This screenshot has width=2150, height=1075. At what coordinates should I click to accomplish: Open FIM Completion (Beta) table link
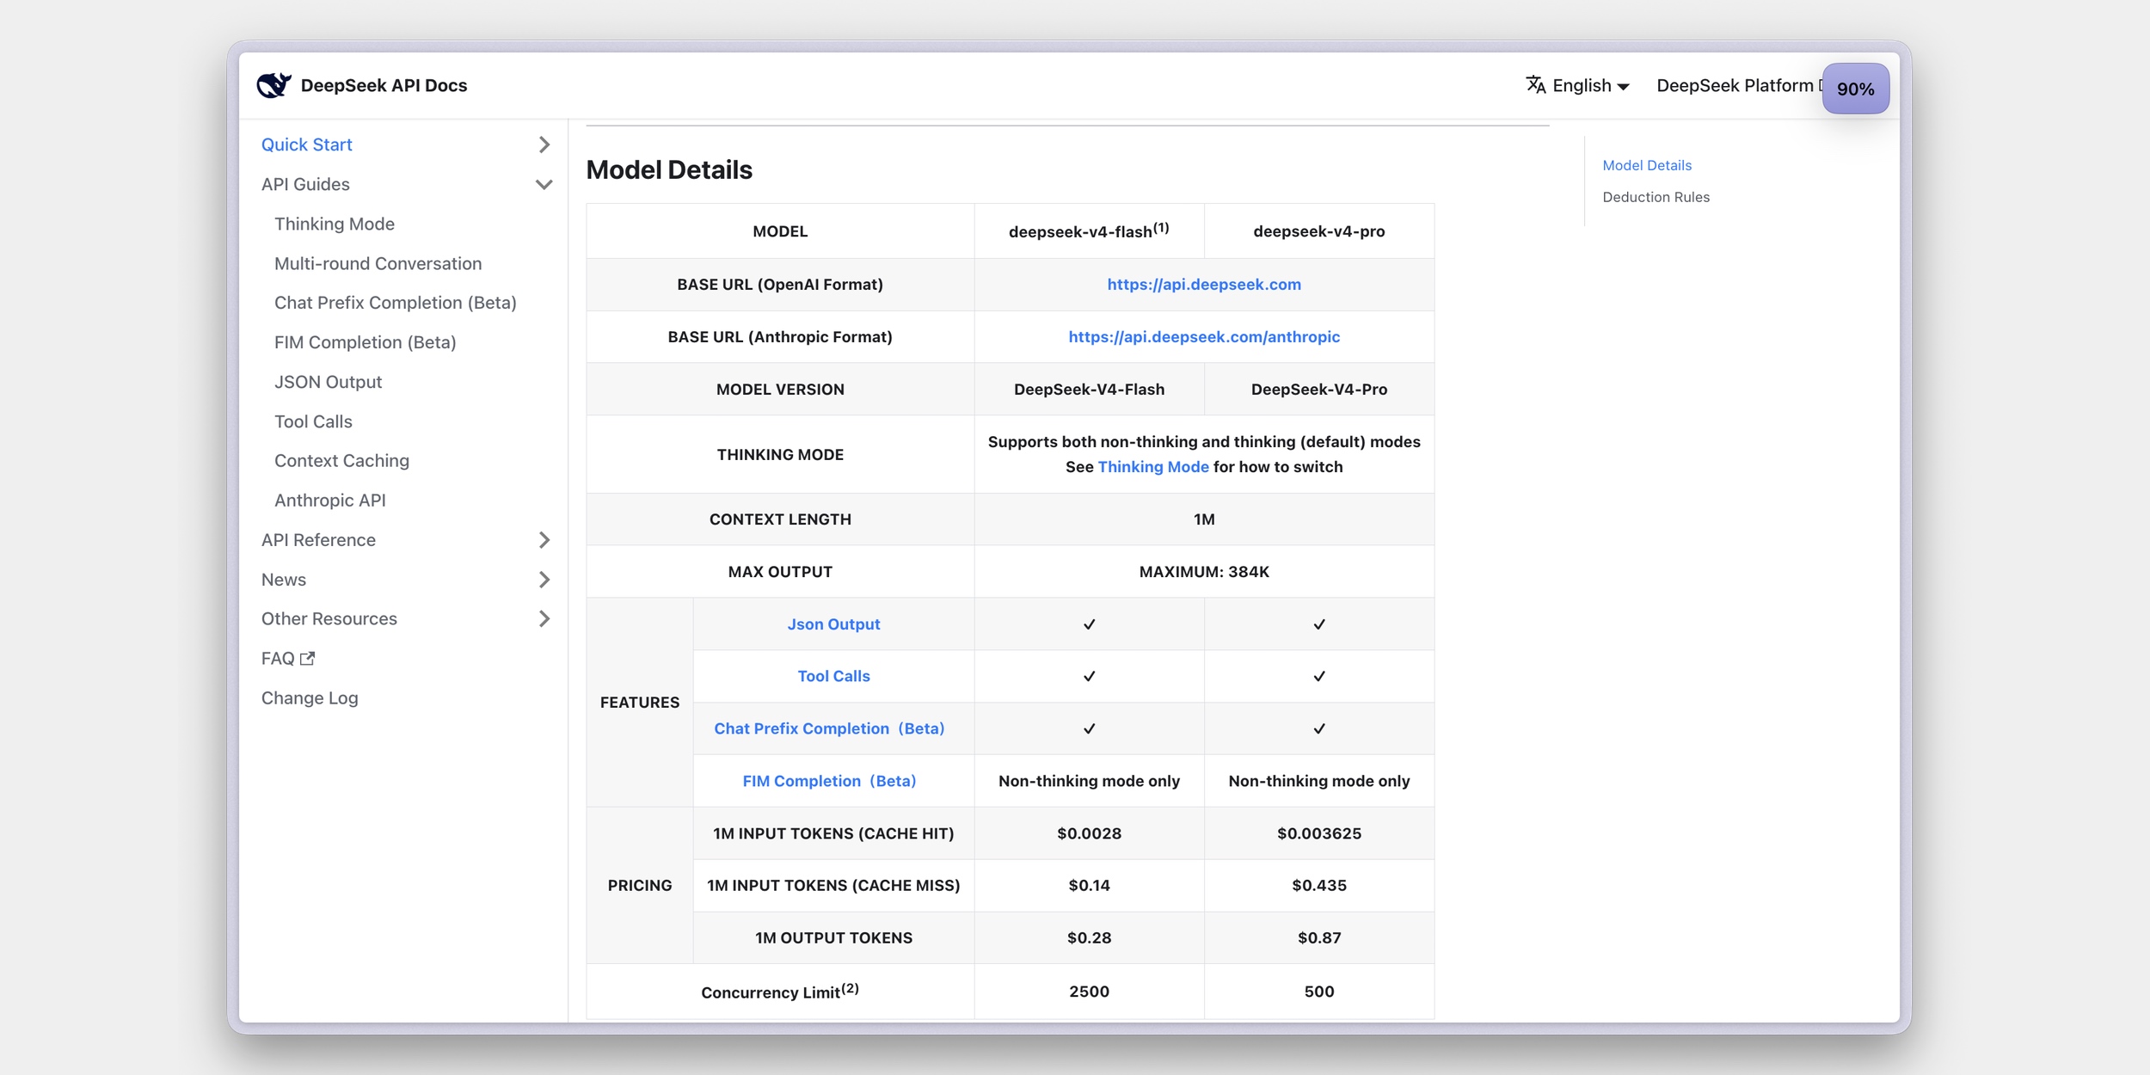829,781
